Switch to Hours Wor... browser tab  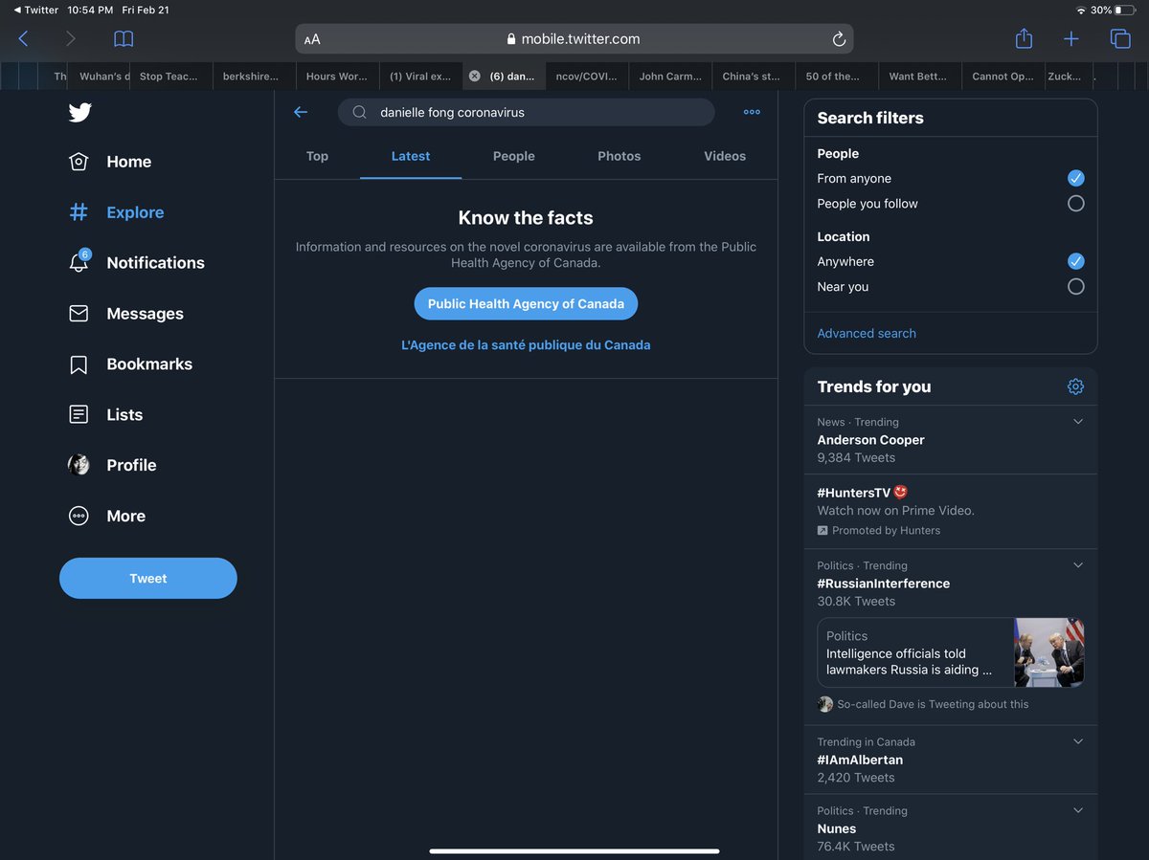(337, 77)
